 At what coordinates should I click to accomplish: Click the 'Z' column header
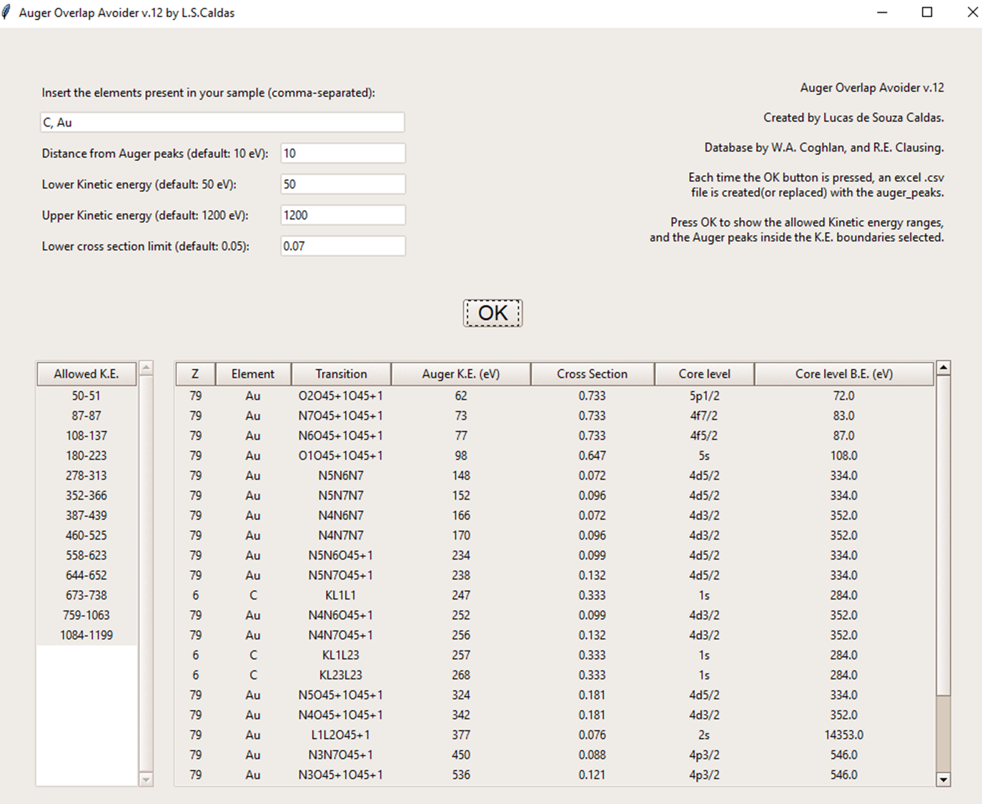(194, 373)
